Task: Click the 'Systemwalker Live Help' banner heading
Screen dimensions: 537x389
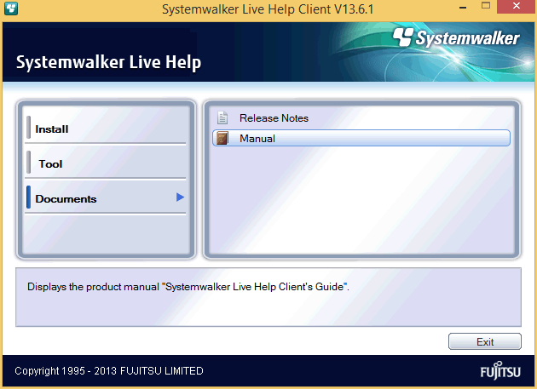Action: [x=108, y=62]
